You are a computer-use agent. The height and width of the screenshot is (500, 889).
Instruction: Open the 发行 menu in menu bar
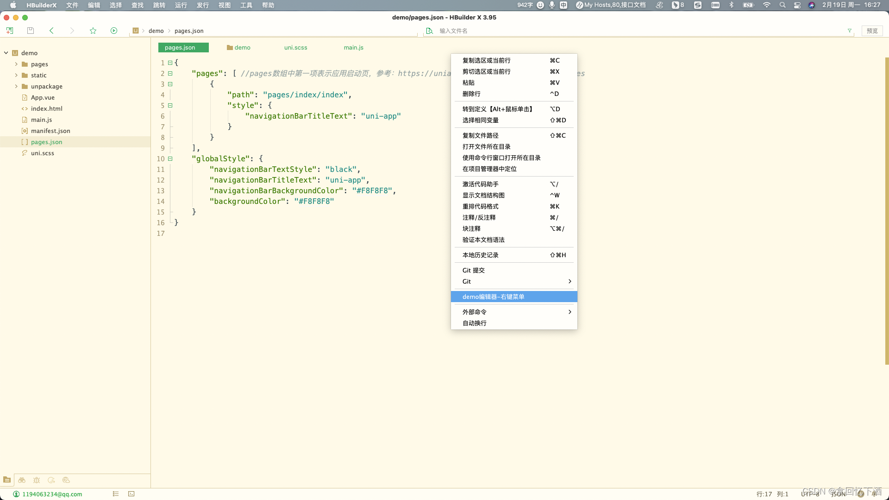pyautogui.click(x=203, y=5)
